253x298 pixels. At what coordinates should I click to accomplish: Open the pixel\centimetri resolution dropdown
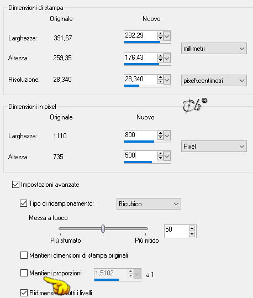[x=214, y=81]
